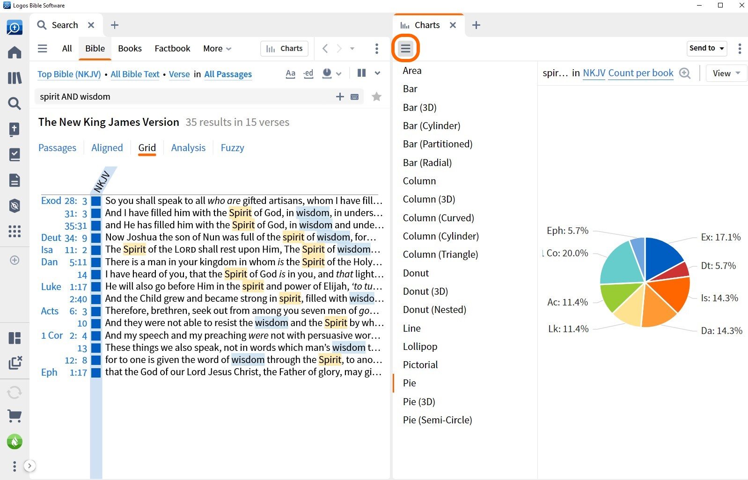Go back in Search panel history

point(325,49)
